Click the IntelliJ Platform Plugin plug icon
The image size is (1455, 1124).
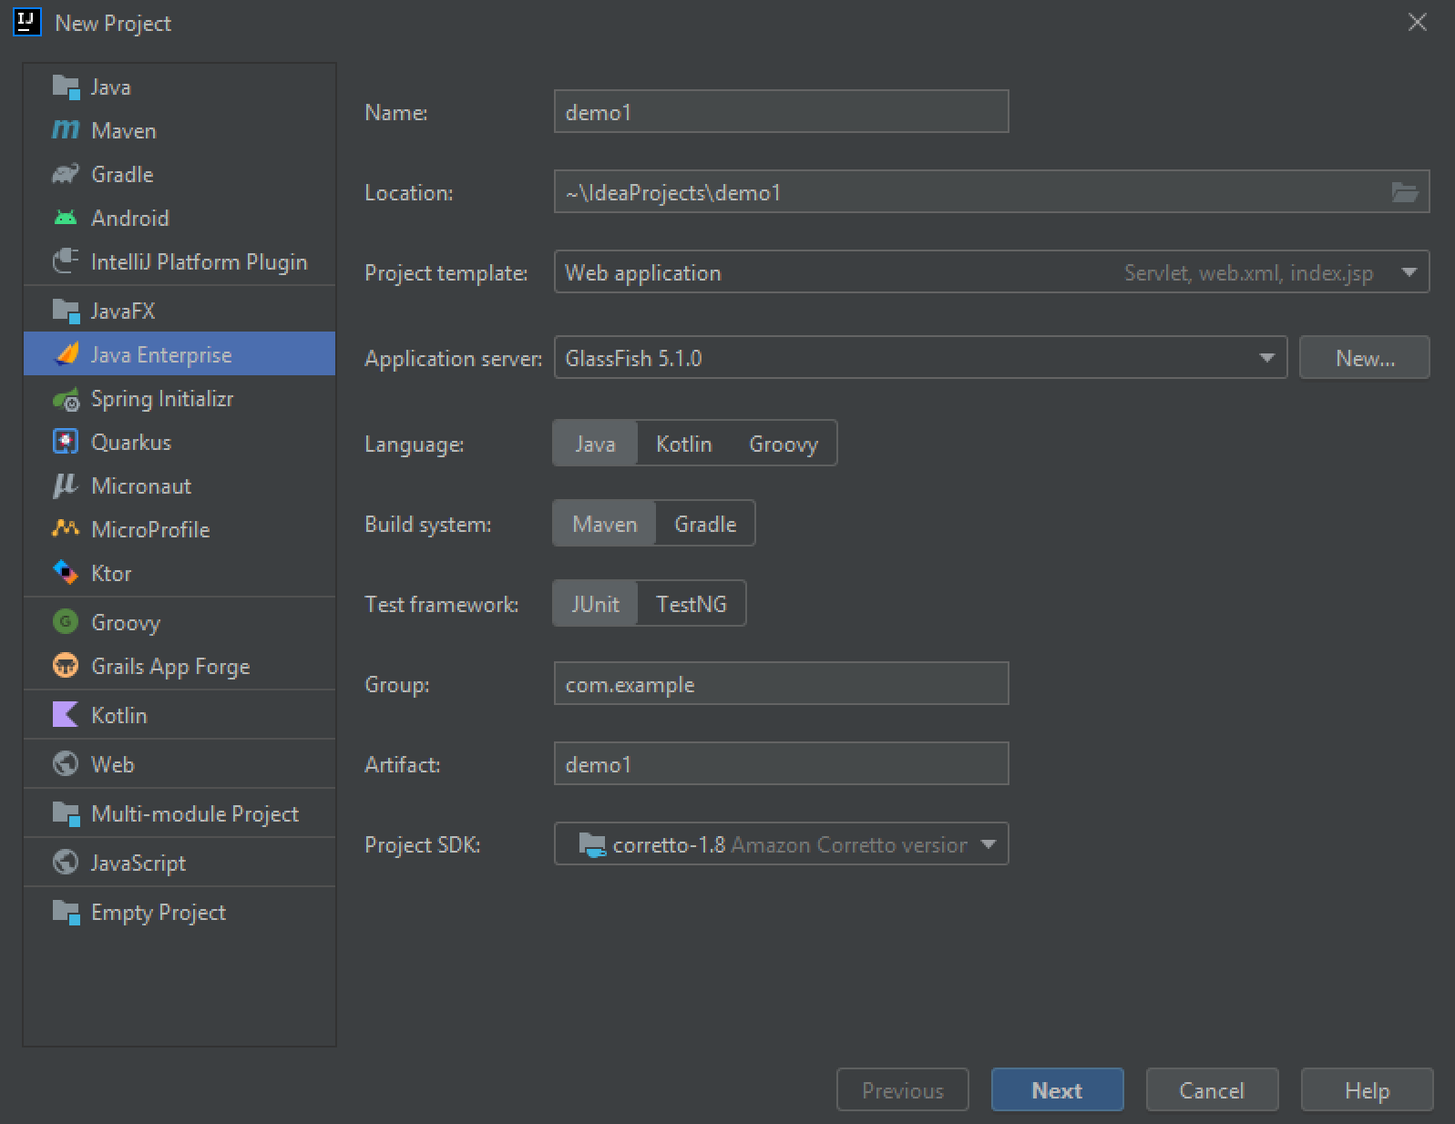coord(66,261)
